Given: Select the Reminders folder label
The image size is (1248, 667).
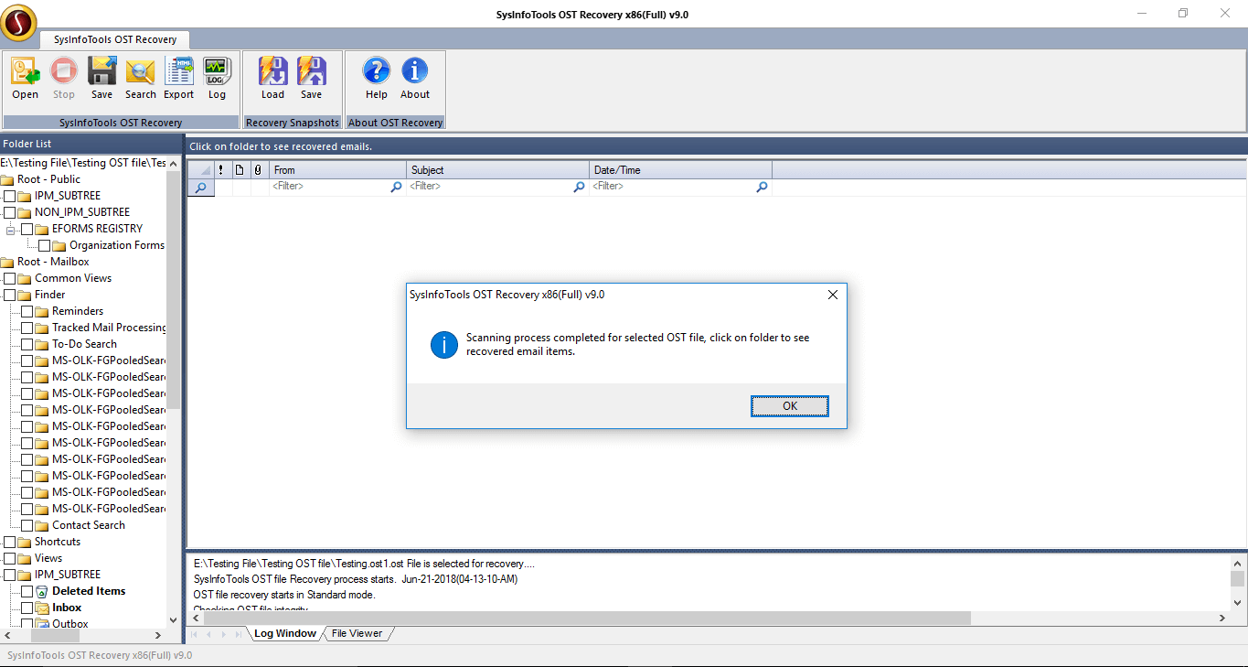Looking at the screenshot, I should [78, 311].
